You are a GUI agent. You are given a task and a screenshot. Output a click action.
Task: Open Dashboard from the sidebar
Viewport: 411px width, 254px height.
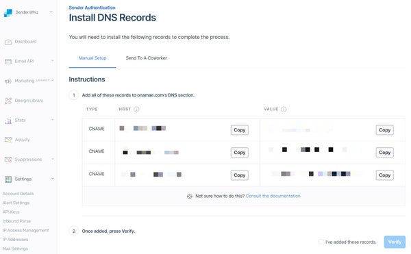(x=25, y=42)
